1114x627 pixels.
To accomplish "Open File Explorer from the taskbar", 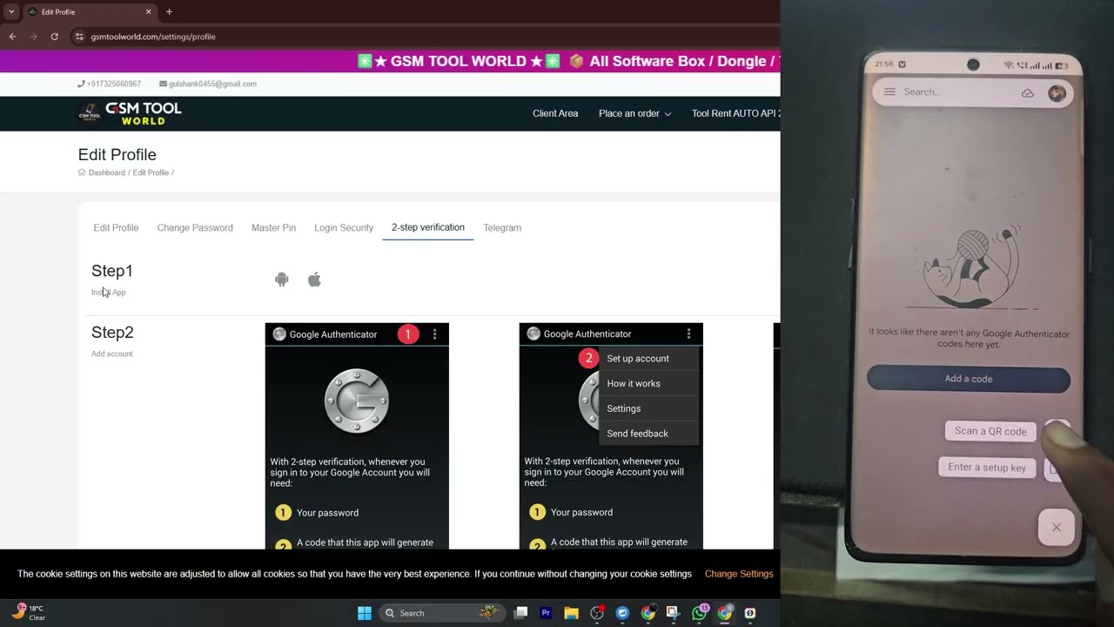I will click(x=571, y=613).
